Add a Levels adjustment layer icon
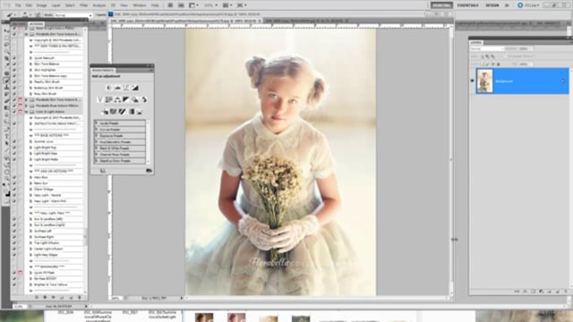 (117, 88)
